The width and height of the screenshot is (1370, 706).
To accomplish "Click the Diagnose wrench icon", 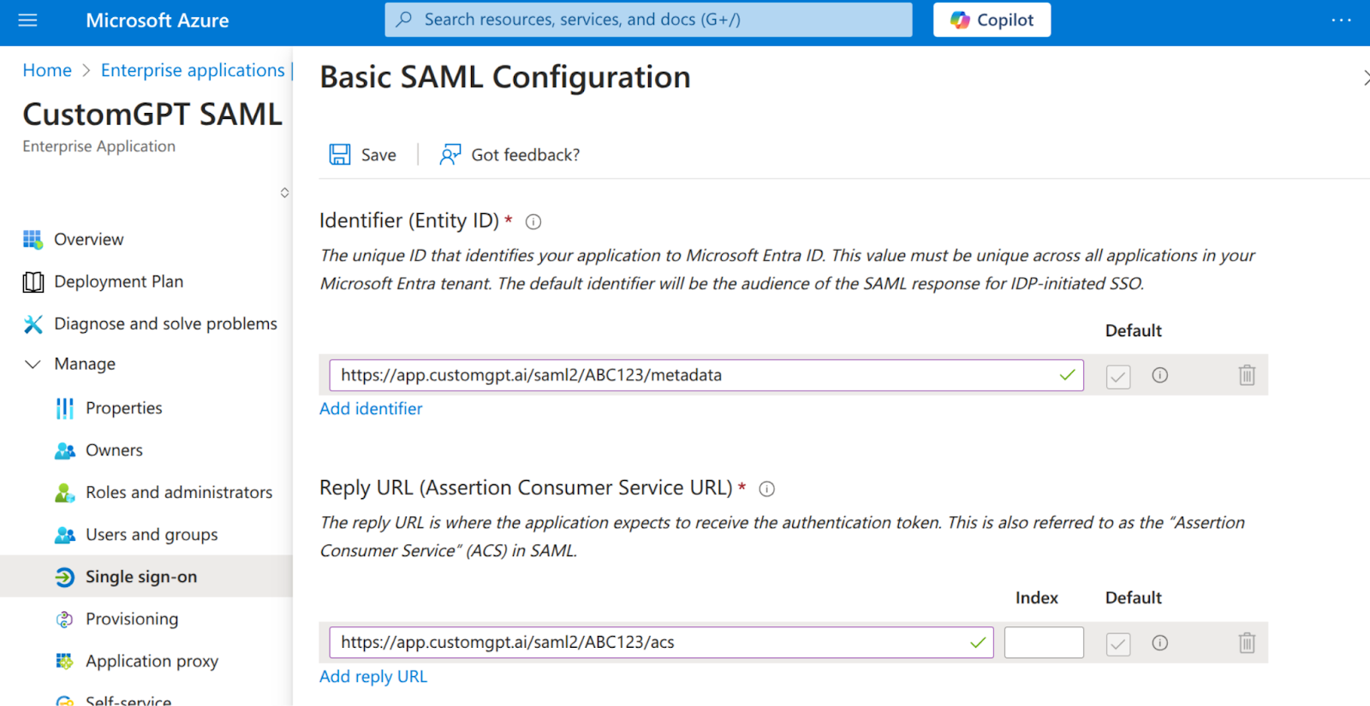I will pos(33,324).
